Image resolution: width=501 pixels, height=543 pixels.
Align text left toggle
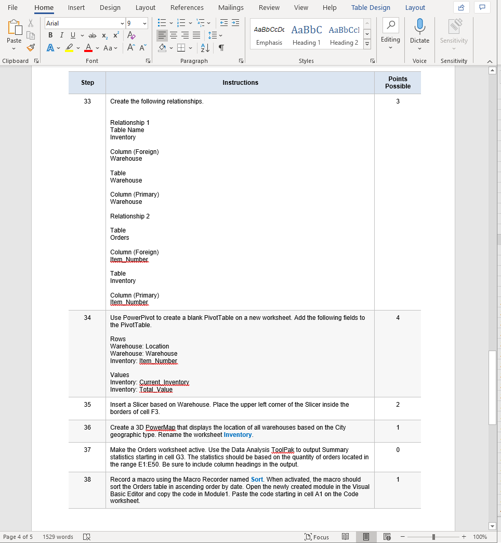[162, 35]
